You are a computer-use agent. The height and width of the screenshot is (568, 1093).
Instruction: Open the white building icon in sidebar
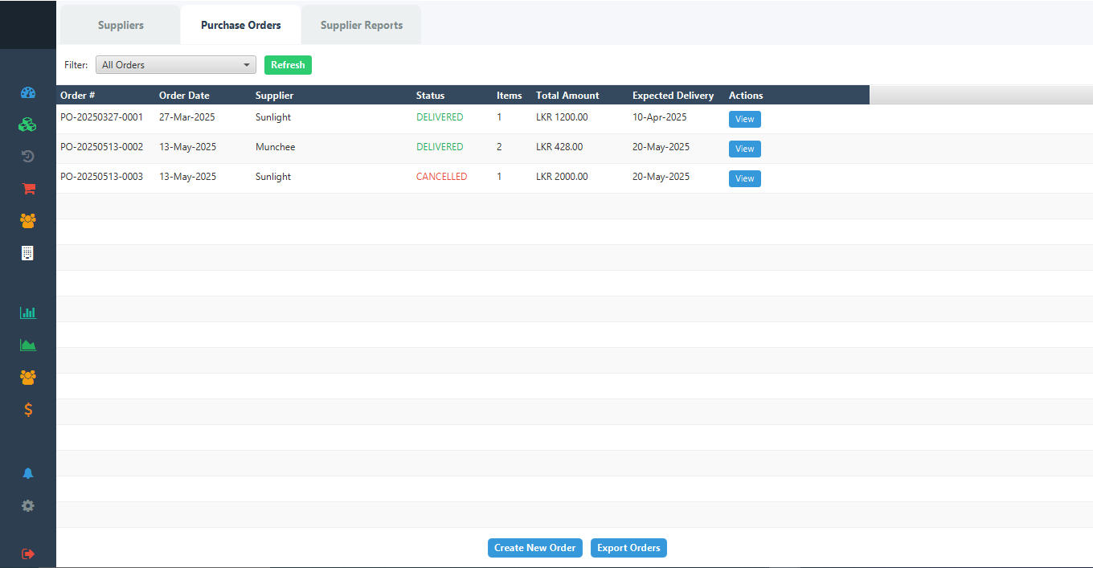28,253
